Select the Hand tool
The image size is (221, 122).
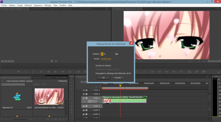pos(71,110)
